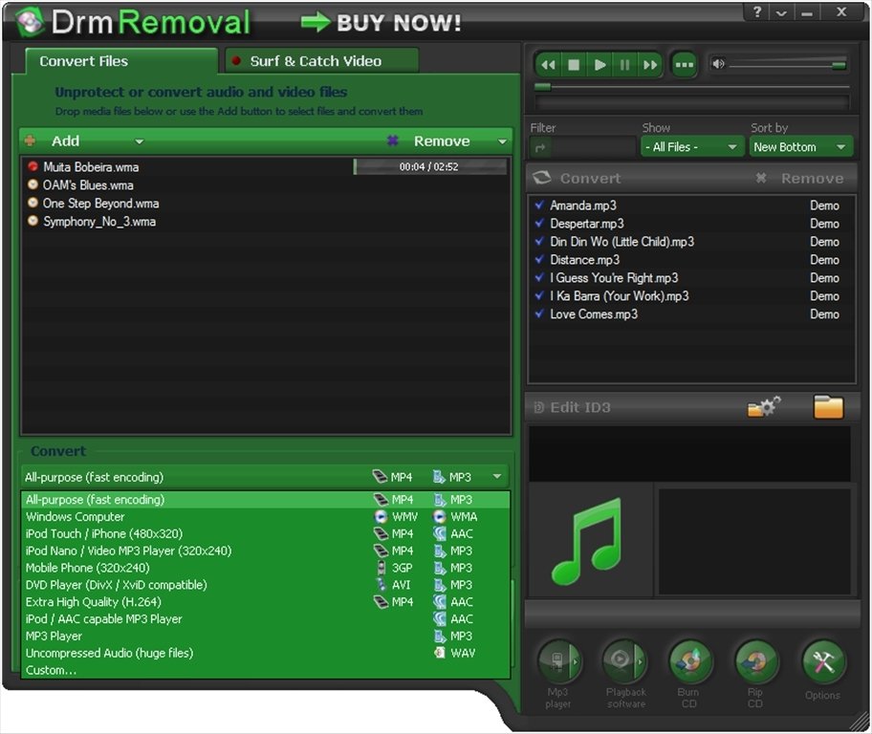Viewport: 872px width, 734px height.
Task: Click the Remove icon above the file list
Action: click(393, 140)
